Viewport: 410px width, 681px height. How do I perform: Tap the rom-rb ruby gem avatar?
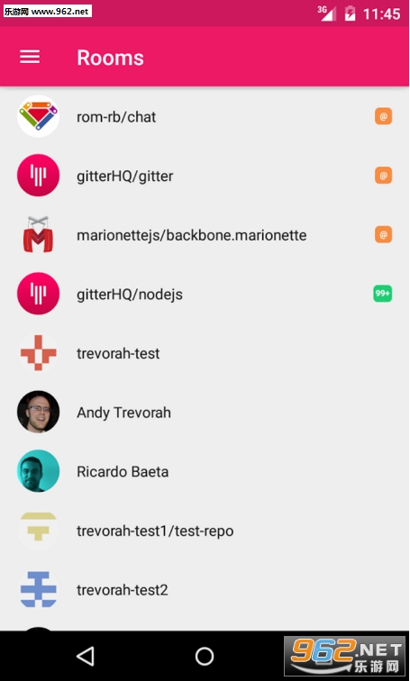click(38, 116)
